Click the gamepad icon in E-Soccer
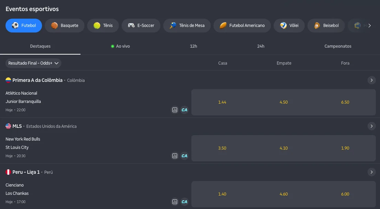This screenshot has height=209, width=380. pyautogui.click(x=131, y=26)
